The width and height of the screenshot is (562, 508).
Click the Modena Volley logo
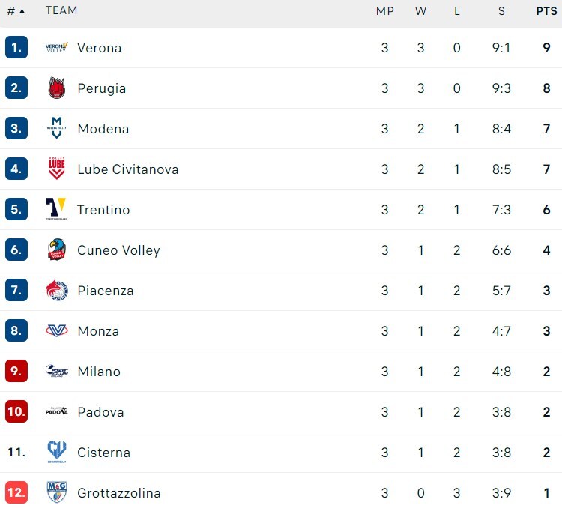[x=57, y=129]
